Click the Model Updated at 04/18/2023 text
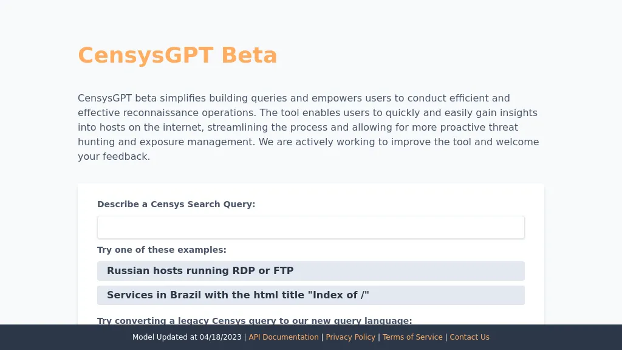 [187, 337]
